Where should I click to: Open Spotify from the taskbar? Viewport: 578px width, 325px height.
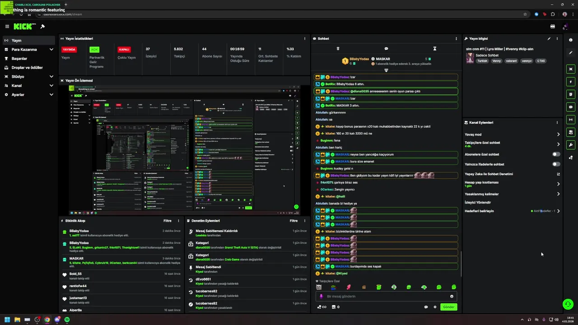67,320
